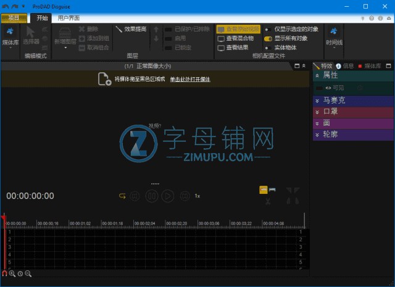Viewport: 395px width, 287px height.
Task: Click the 效果提高 effect boost tool
Action: (x=131, y=29)
